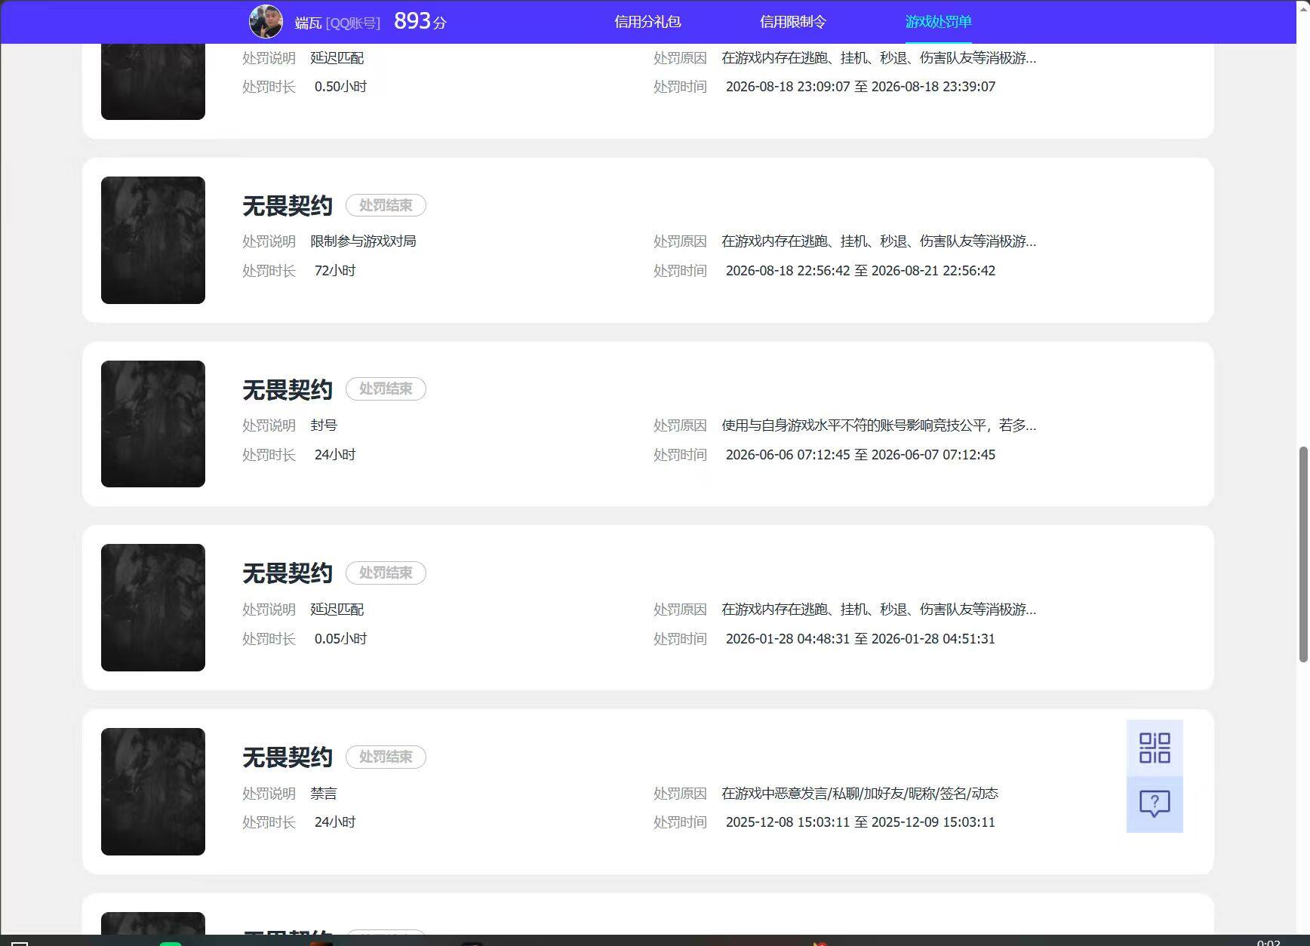Click the 端瓦 QQ账号 username
Viewport: 1310px width, 946px height.
337,23
